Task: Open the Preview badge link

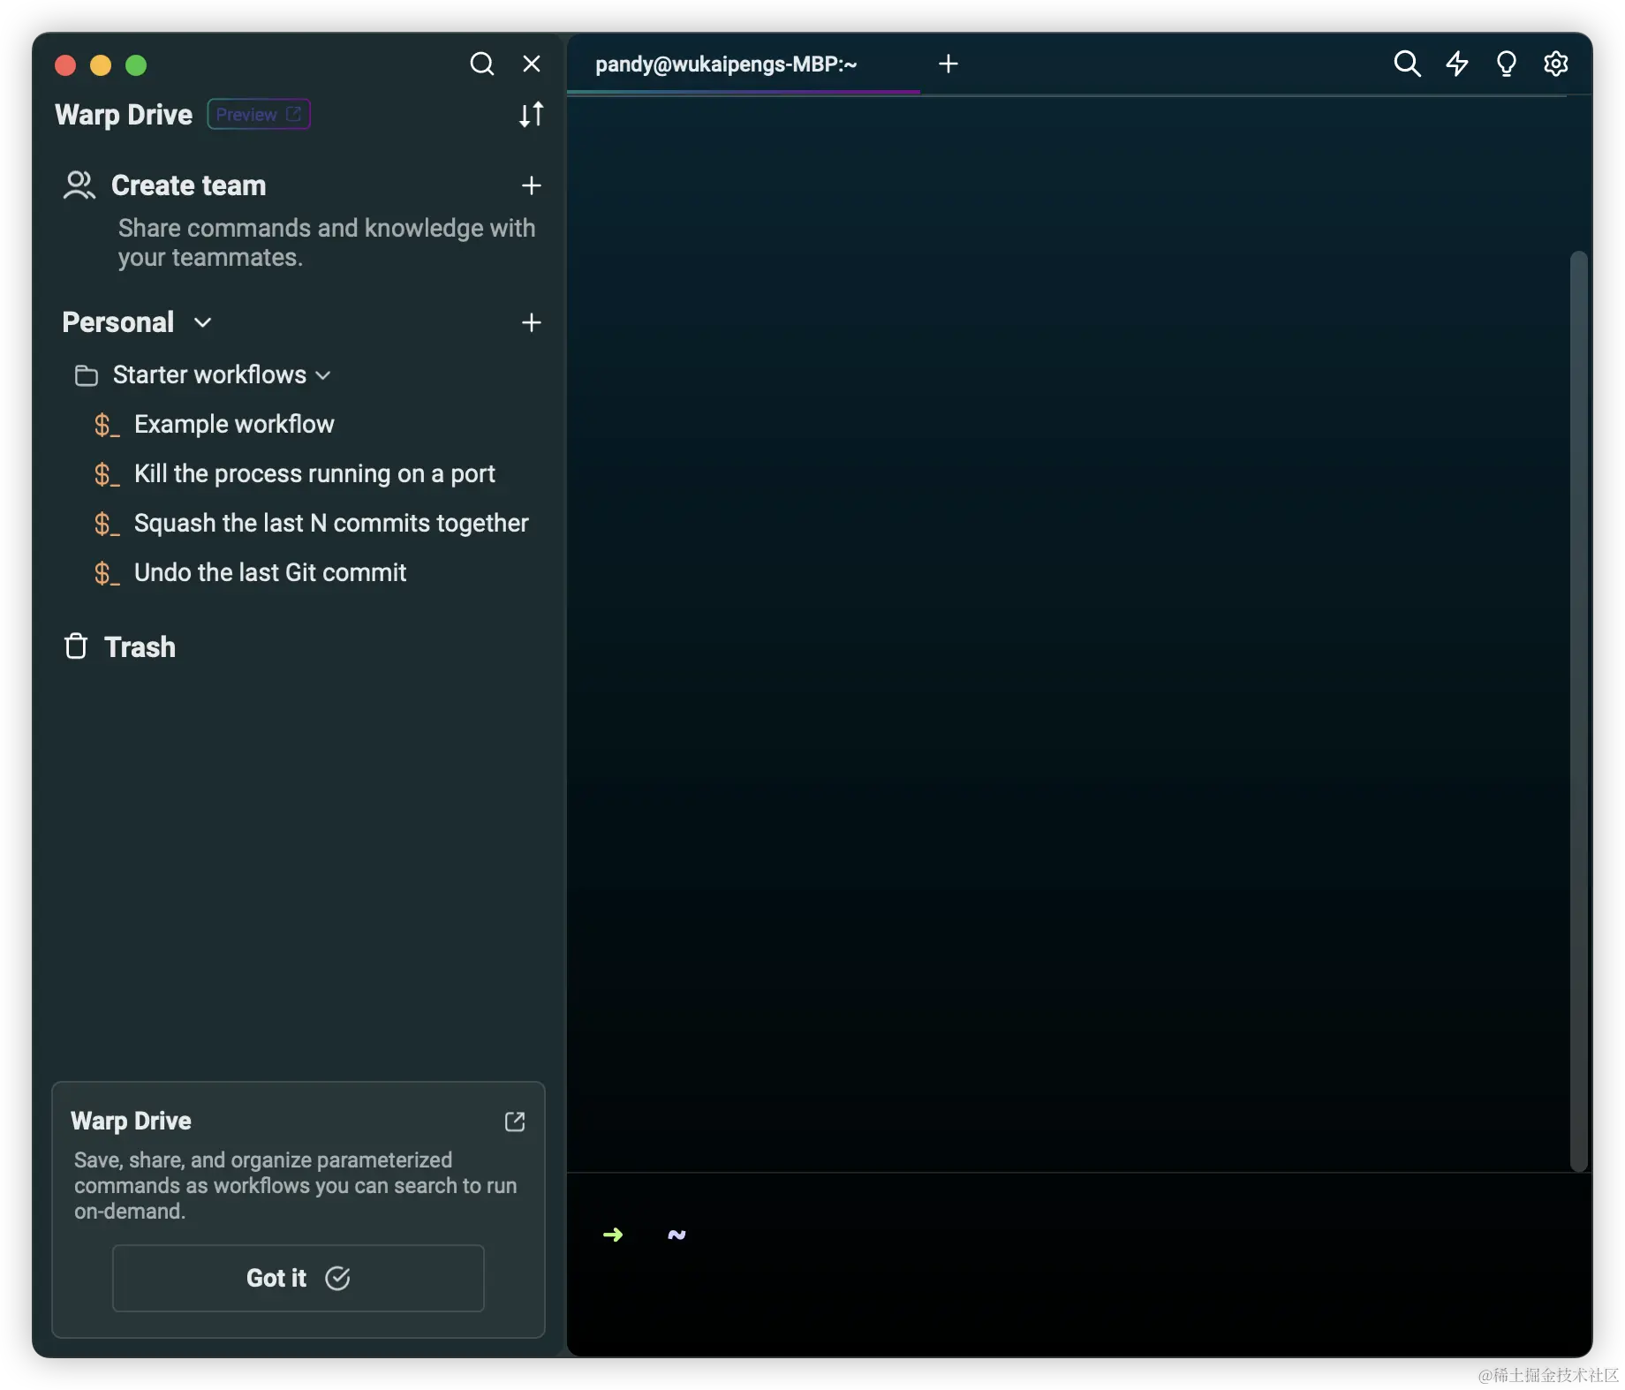Action: coord(259,115)
